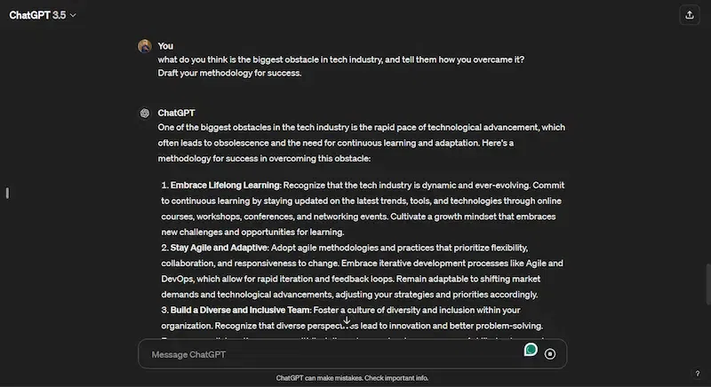Image resolution: width=711 pixels, height=387 pixels.
Task: Click the 'Stay Agile and Adaptive' heading
Action: click(x=219, y=247)
